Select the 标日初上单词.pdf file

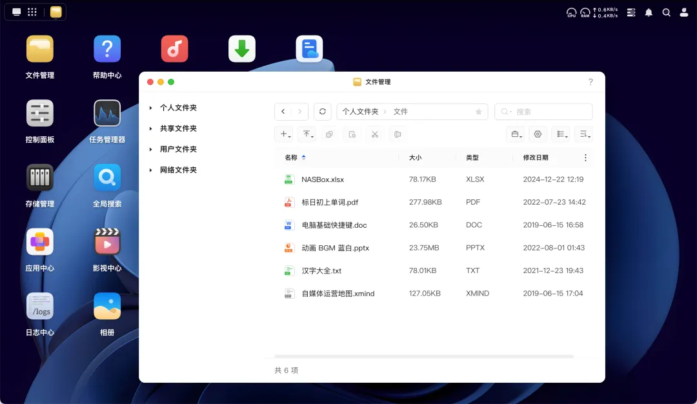[x=434, y=202]
